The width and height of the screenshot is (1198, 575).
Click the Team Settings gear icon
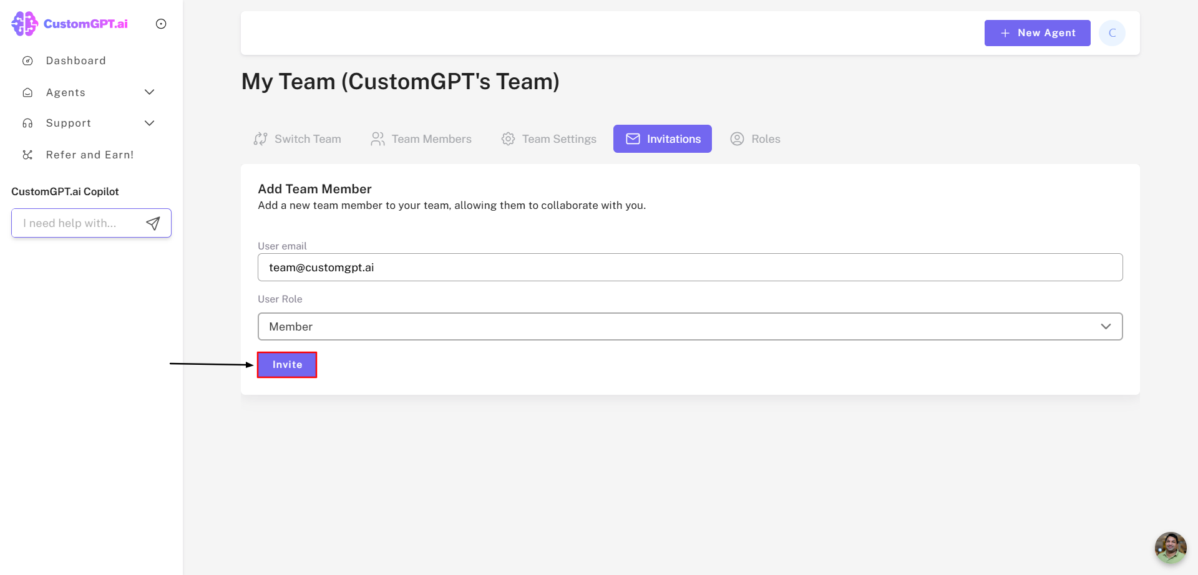tap(509, 139)
